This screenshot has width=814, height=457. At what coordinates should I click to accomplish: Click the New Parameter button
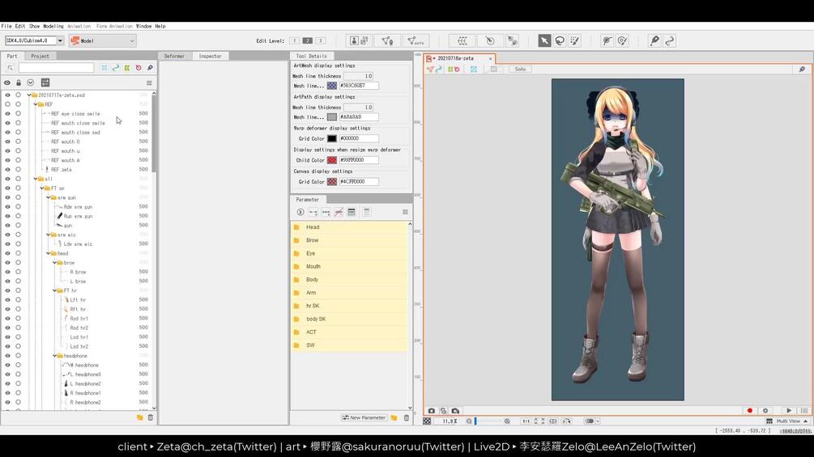[x=364, y=417]
